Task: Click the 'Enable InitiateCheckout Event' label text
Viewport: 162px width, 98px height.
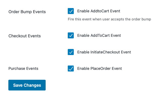Action: pyautogui.click(x=104, y=52)
